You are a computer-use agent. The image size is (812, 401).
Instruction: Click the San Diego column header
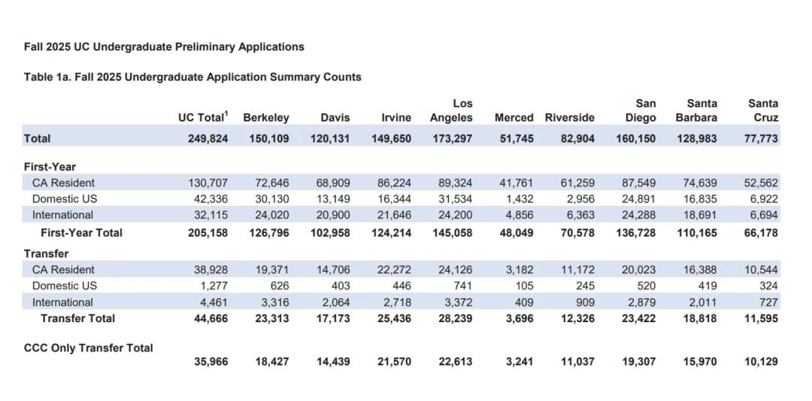click(638, 110)
